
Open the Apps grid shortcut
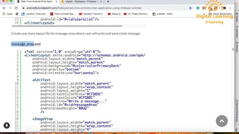7,14
